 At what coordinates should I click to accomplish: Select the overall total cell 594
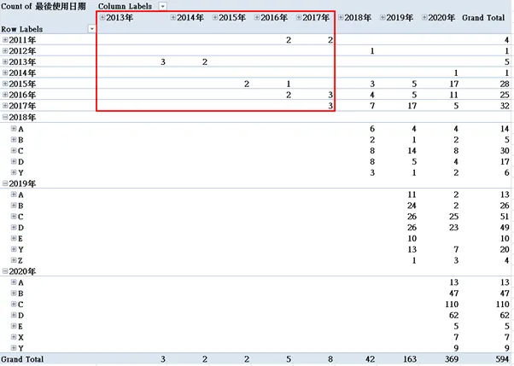503,359
